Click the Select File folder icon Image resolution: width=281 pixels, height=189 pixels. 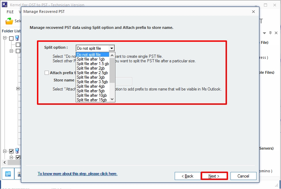pyautogui.click(x=9, y=21)
